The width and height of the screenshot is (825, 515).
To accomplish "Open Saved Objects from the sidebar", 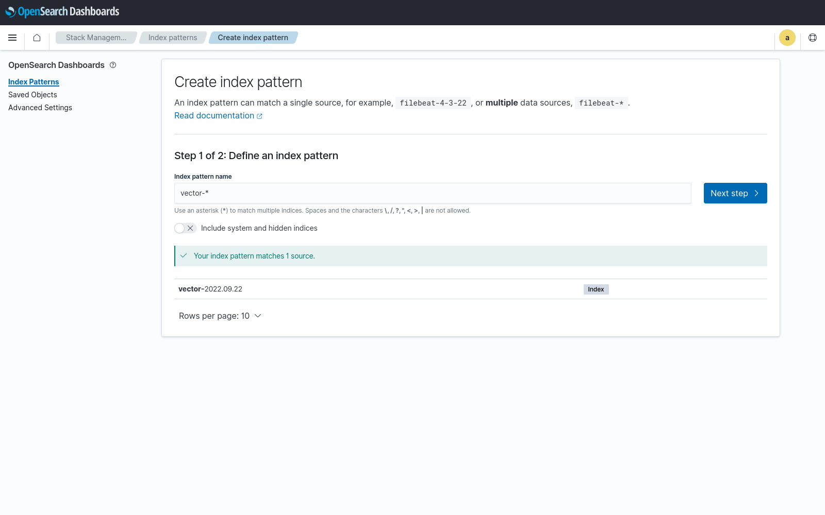I will [32, 94].
